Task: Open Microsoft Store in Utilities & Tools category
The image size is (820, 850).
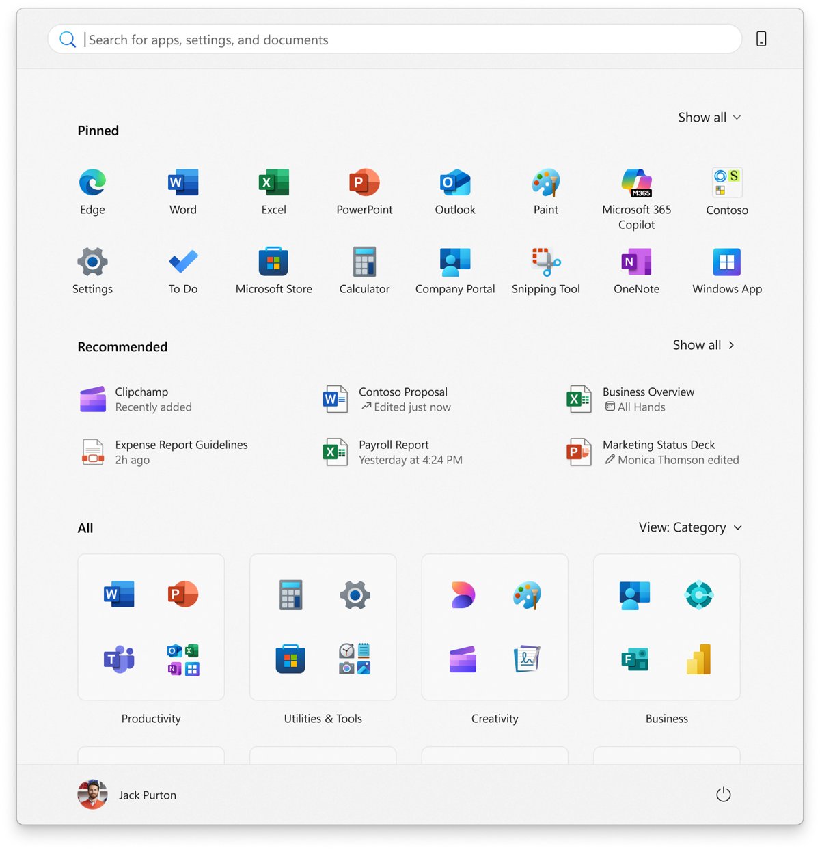Action: point(291,659)
